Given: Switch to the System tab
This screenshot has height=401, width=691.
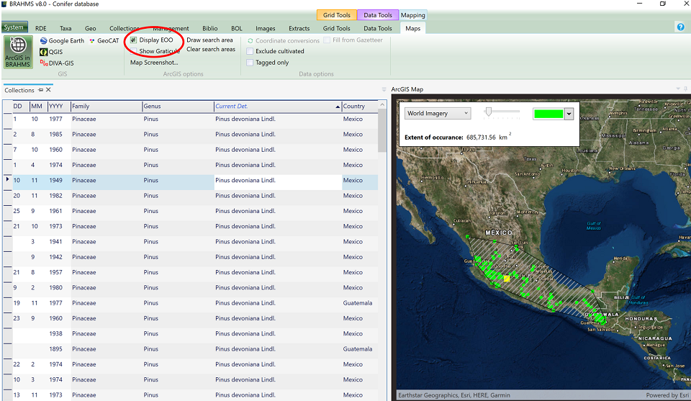Looking at the screenshot, I should pyautogui.click(x=14, y=27).
